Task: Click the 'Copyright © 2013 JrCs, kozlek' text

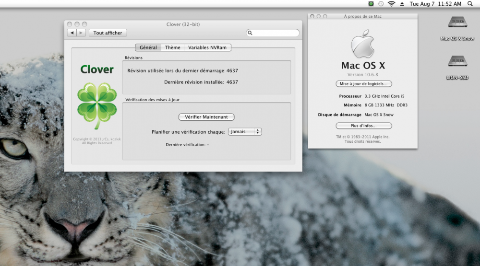Action: [x=97, y=139]
